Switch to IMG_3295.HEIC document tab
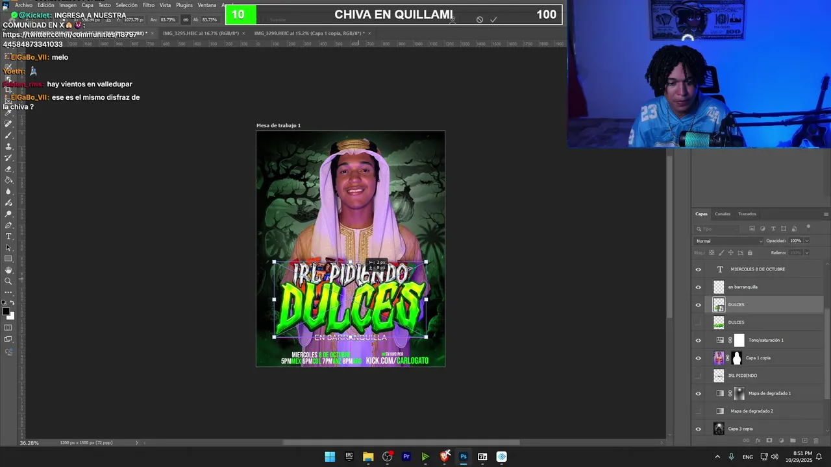 201,33
